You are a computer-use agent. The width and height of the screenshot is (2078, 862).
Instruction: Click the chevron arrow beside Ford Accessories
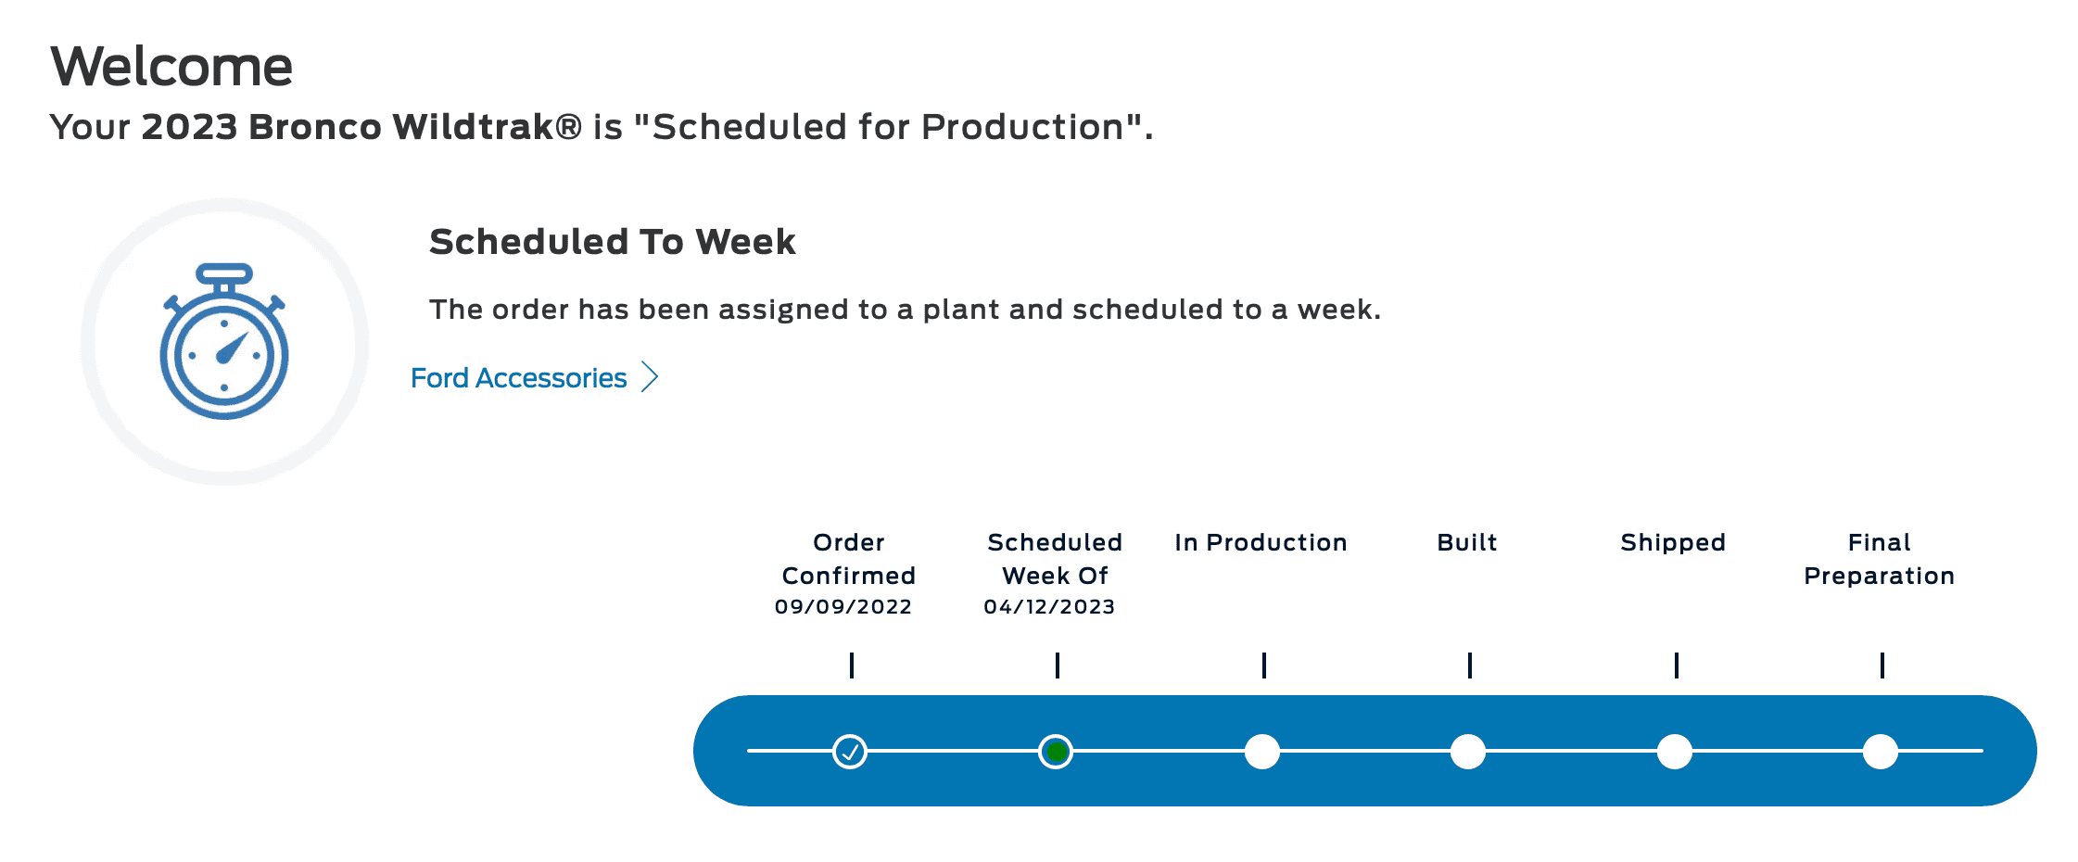click(650, 377)
